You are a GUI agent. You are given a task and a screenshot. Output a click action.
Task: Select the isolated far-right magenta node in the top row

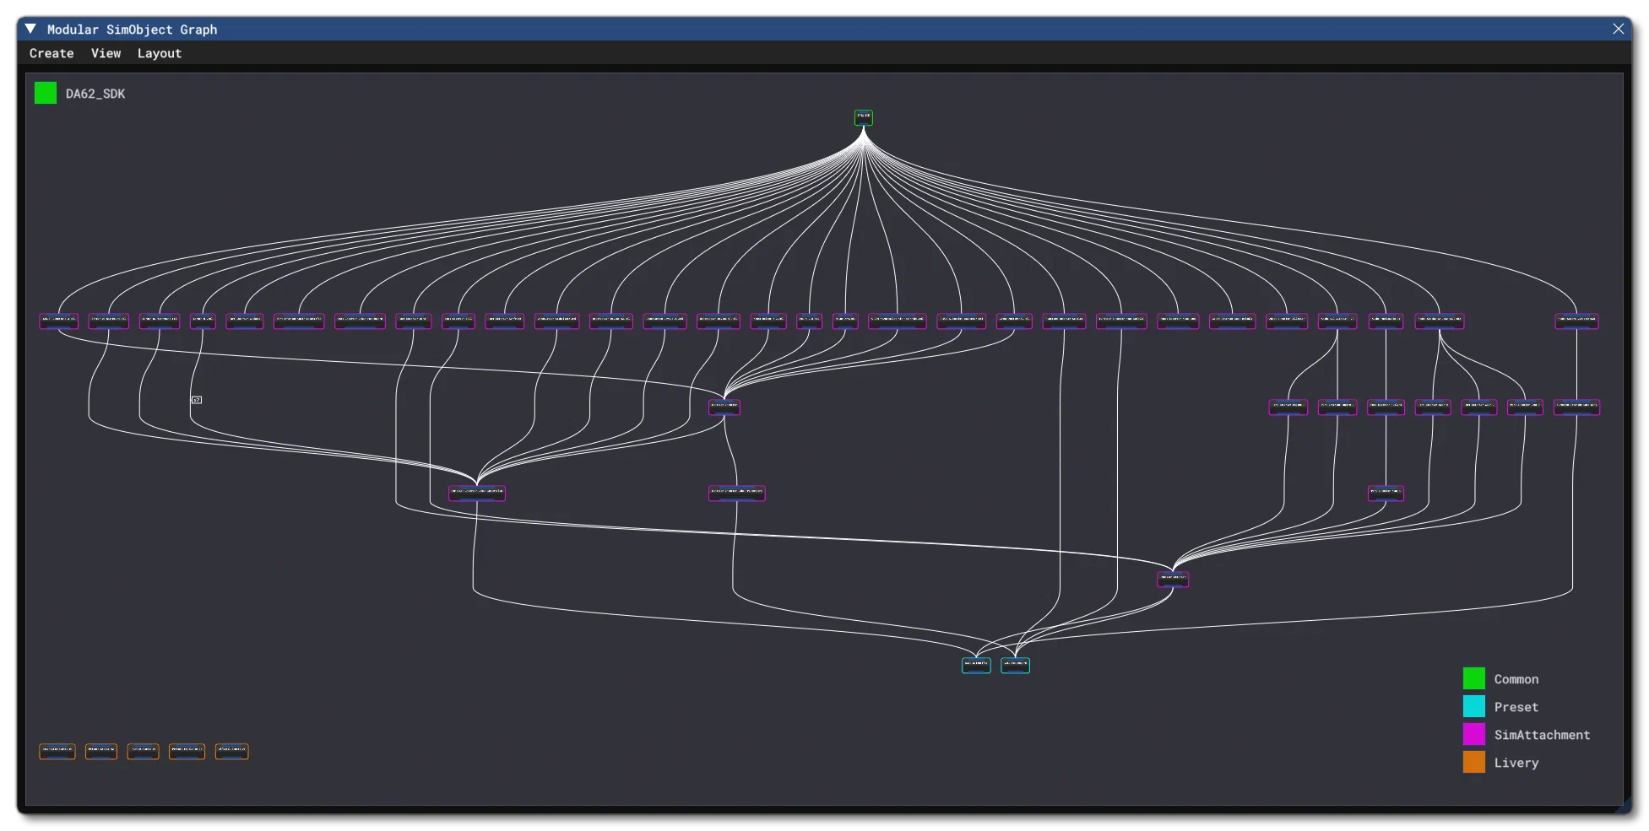(x=1576, y=321)
